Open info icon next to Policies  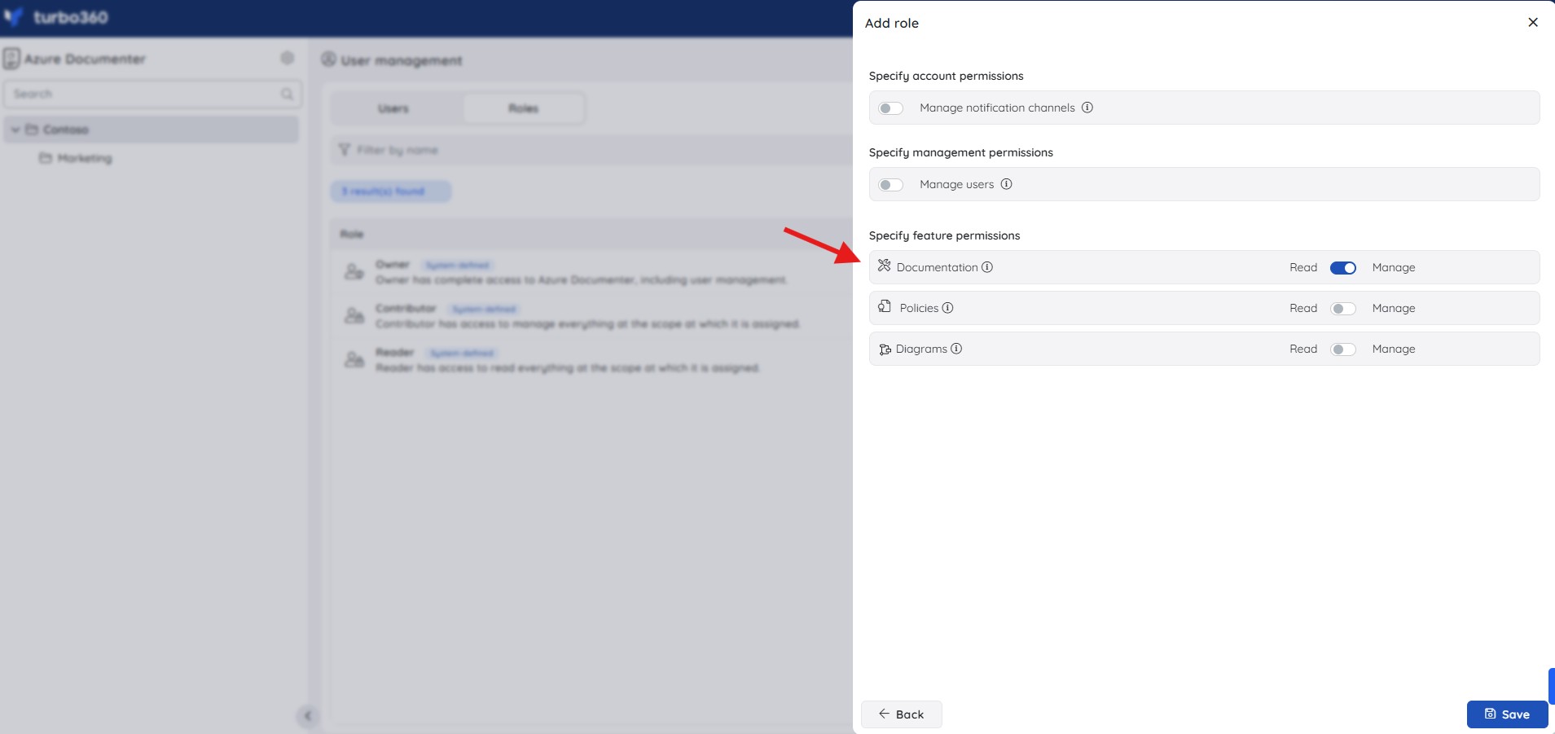(947, 308)
